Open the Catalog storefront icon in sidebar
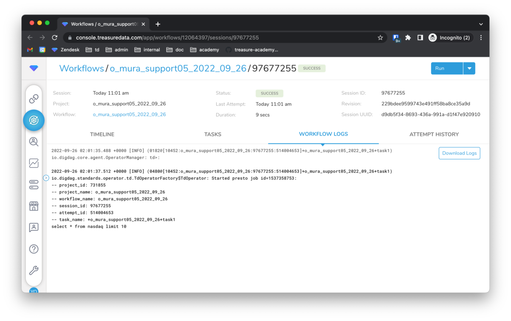Screen dimensions: 511x321 34,206
